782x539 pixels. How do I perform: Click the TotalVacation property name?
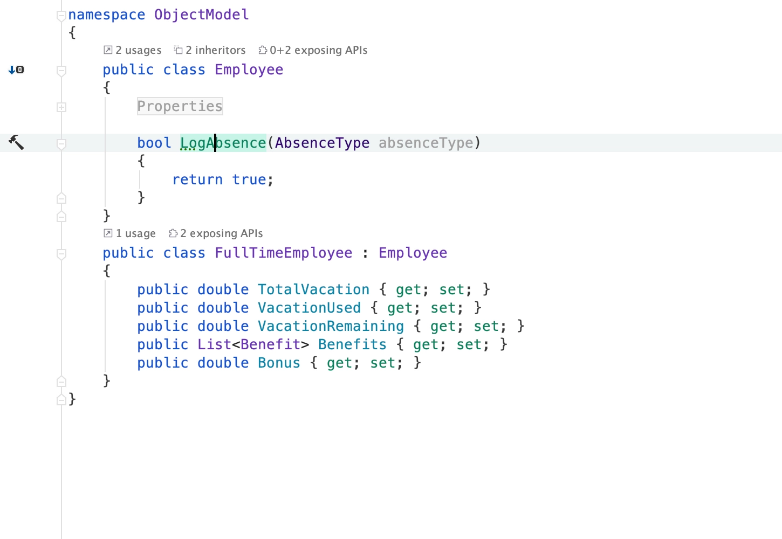(313, 289)
